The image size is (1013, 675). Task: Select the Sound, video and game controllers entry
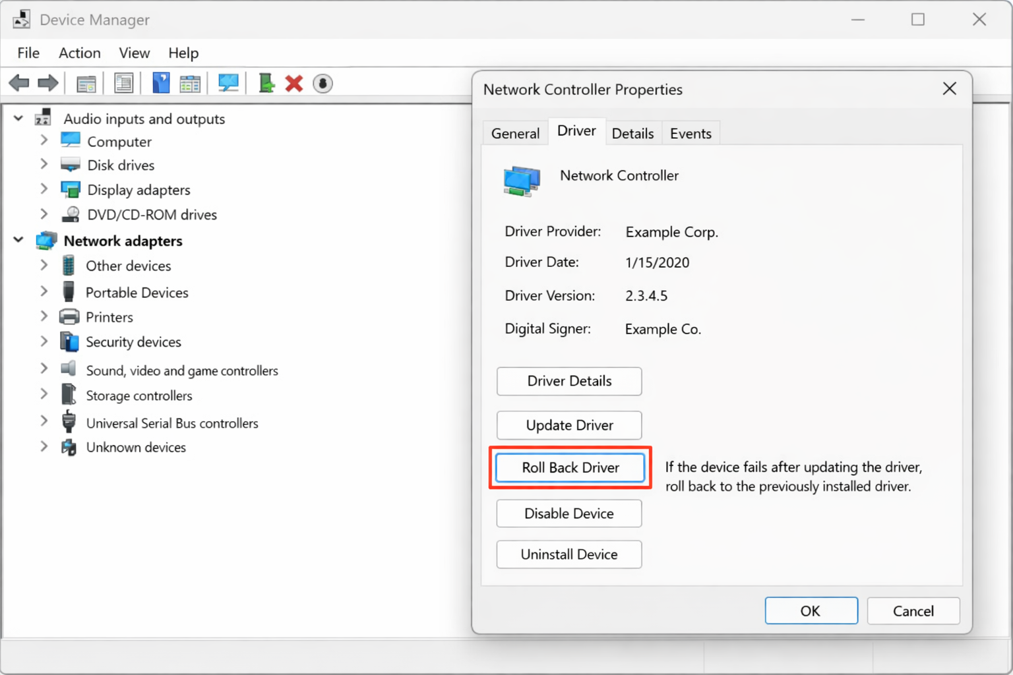182,370
